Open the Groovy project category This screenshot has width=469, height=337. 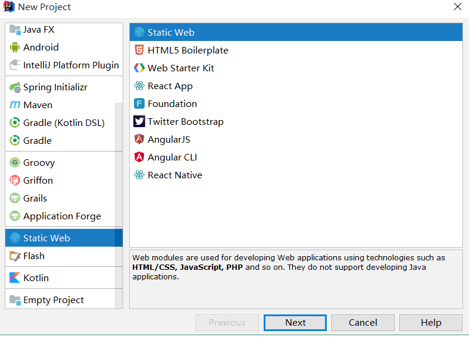coord(39,163)
